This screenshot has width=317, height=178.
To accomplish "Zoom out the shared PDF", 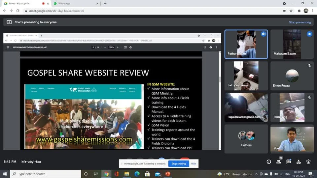I will (x=105, y=47).
